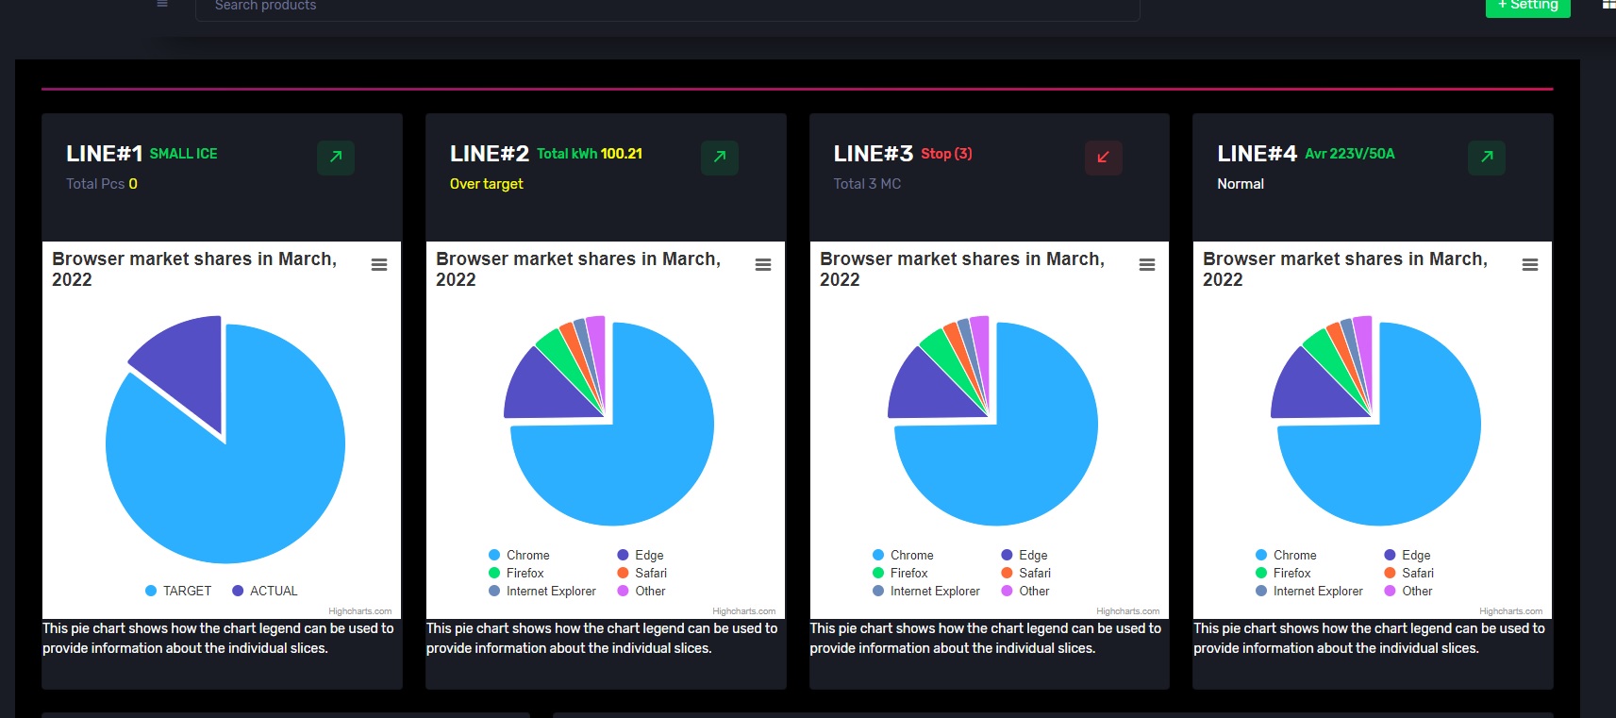
Task: Open LINE#4 chart export menu
Action: click(x=1530, y=265)
